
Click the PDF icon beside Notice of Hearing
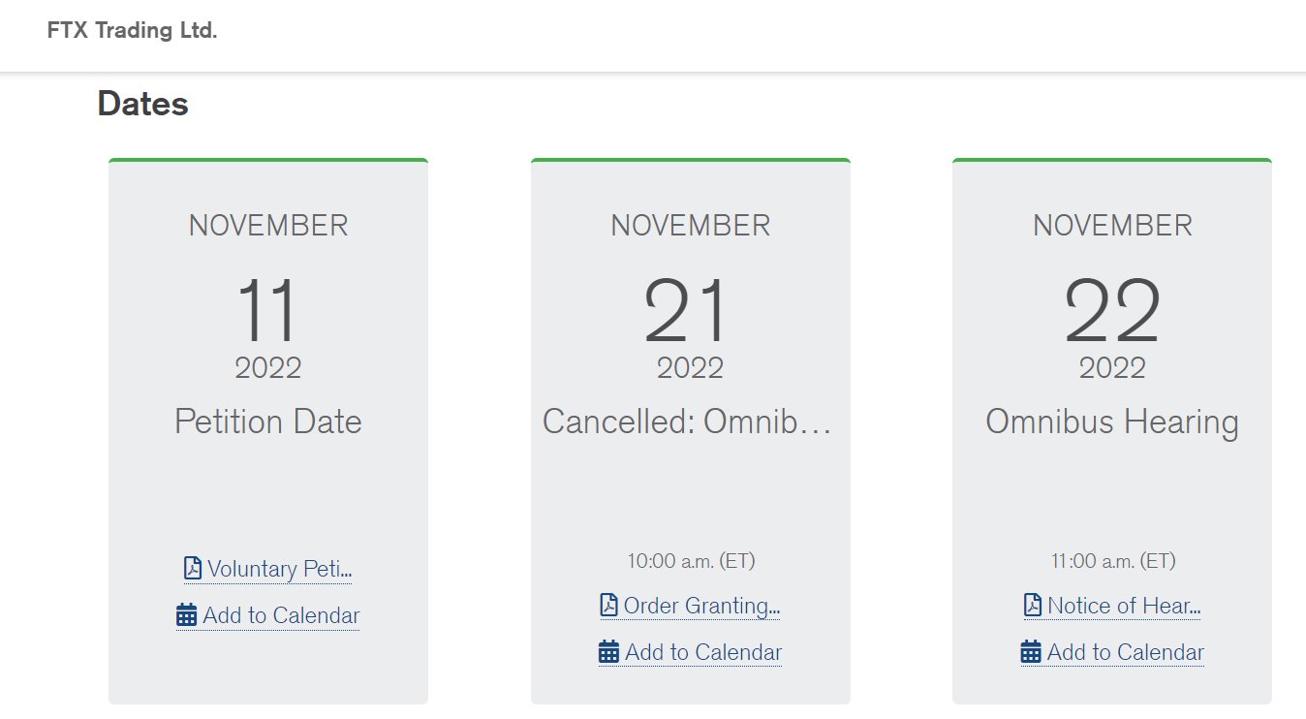pos(1033,606)
